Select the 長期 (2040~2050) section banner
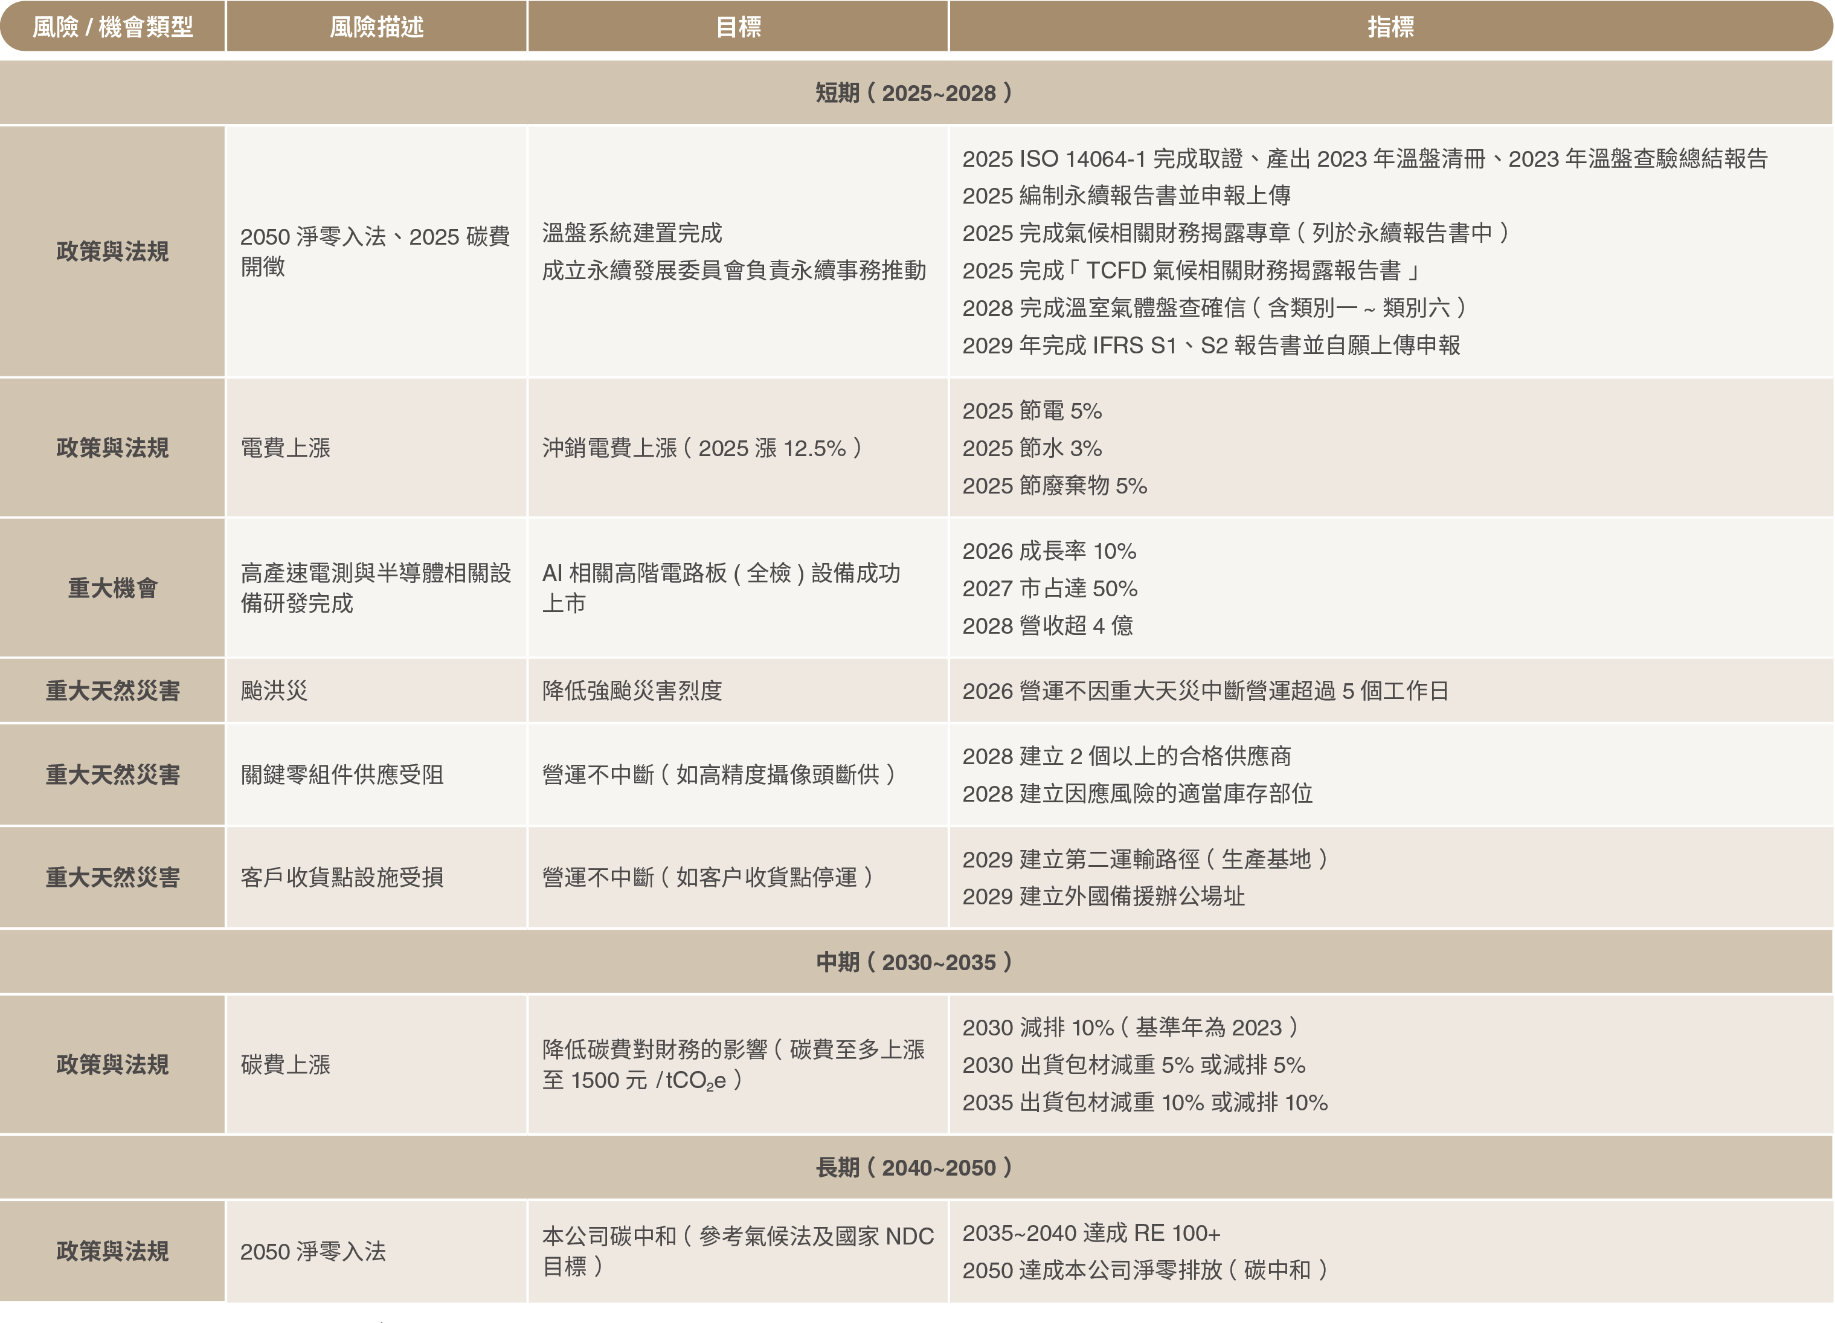 (x=914, y=1168)
